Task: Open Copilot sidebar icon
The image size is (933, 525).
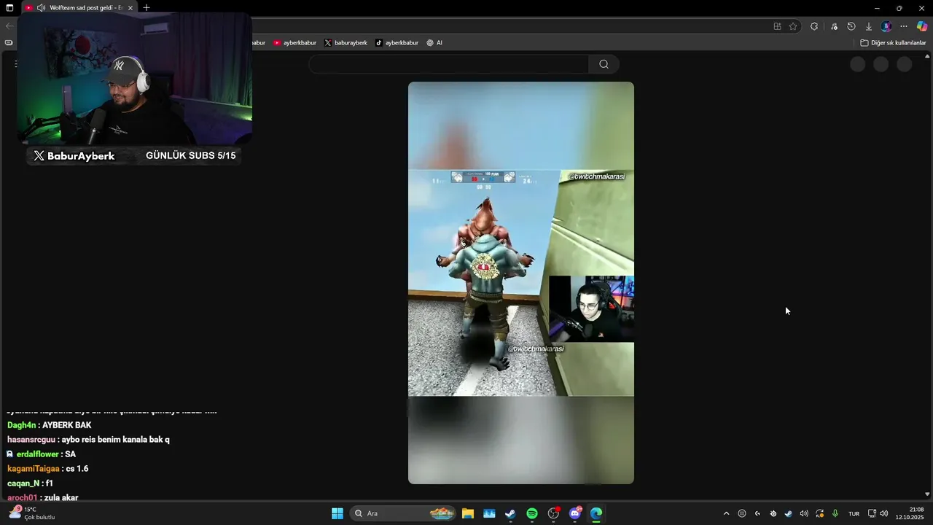Action: [922, 26]
